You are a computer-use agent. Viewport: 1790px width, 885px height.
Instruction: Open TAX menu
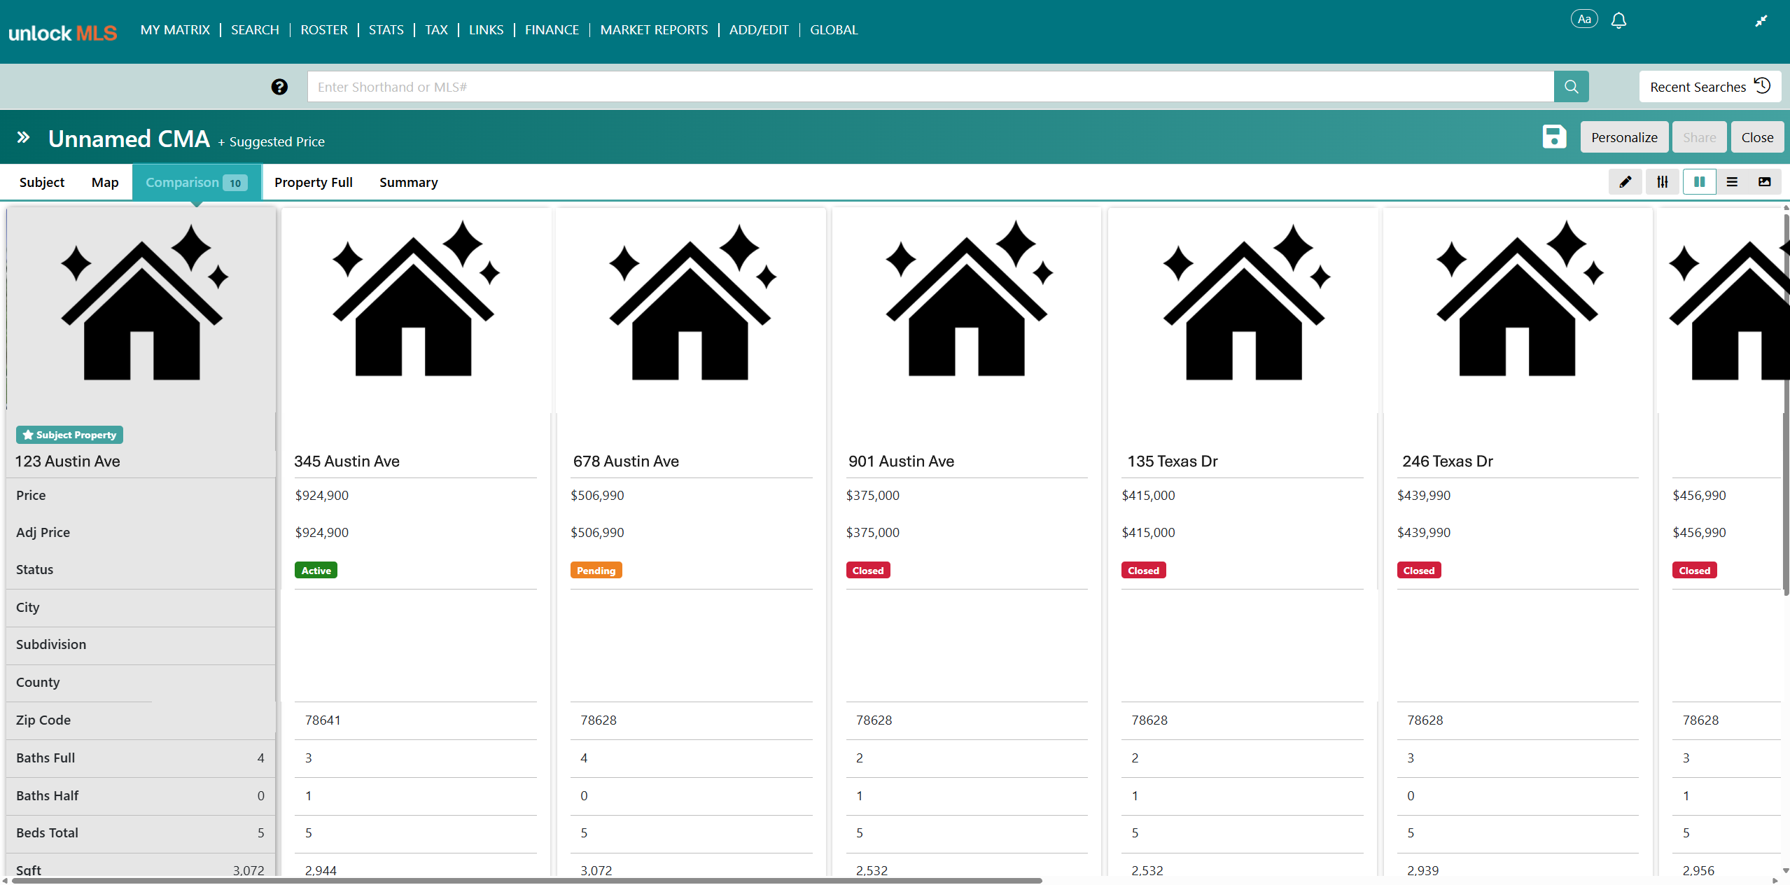pos(436,29)
